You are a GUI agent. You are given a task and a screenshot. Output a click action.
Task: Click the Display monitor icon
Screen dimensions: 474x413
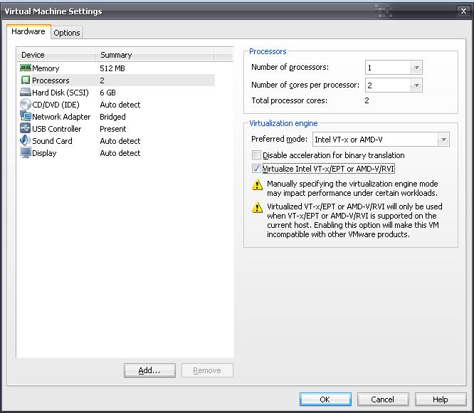tap(26, 152)
